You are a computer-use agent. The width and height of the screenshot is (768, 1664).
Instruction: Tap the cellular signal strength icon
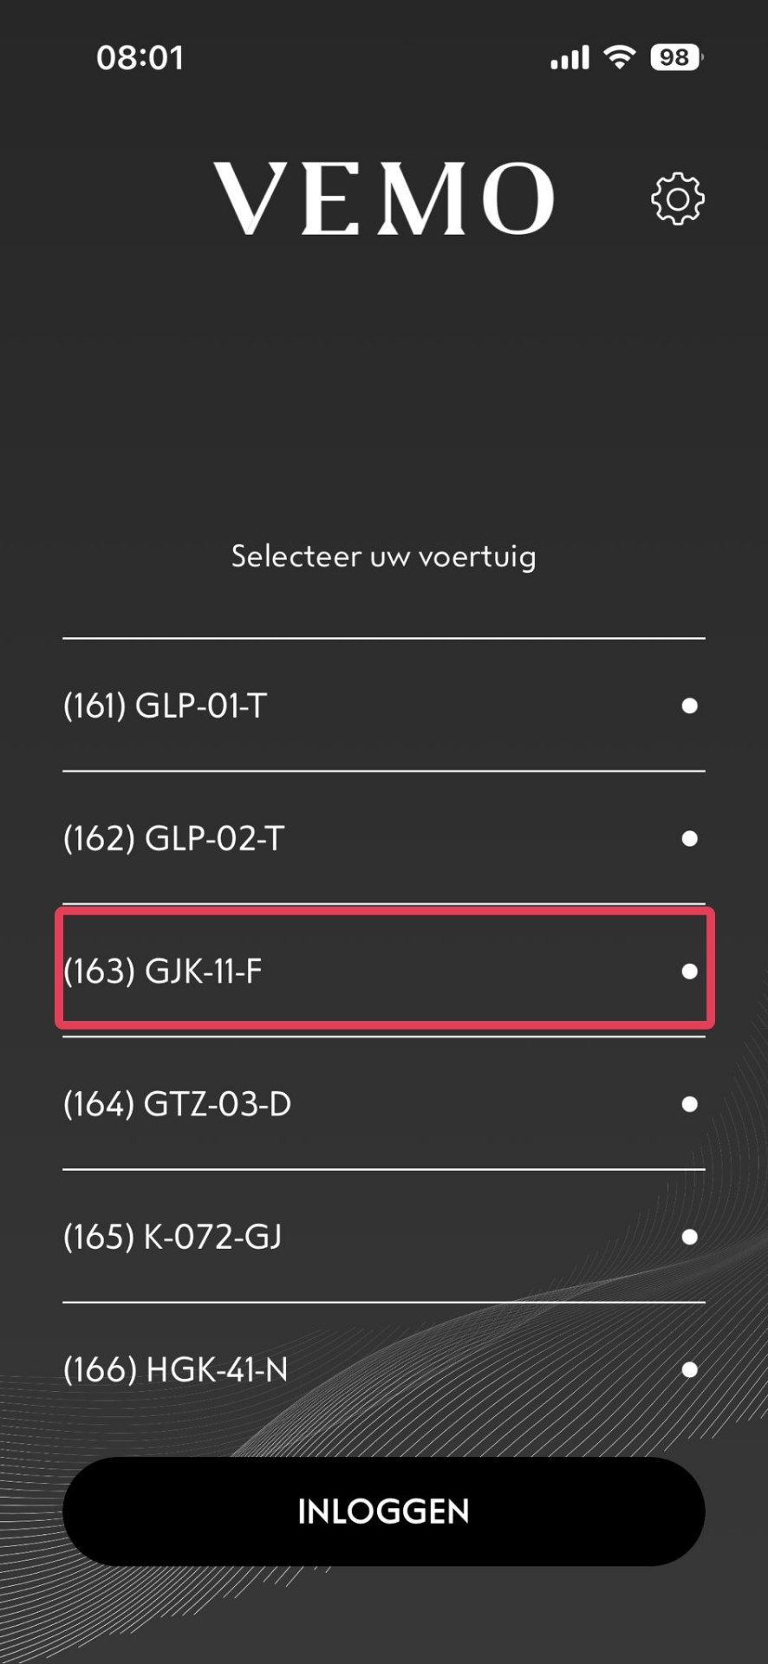(x=569, y=57)
